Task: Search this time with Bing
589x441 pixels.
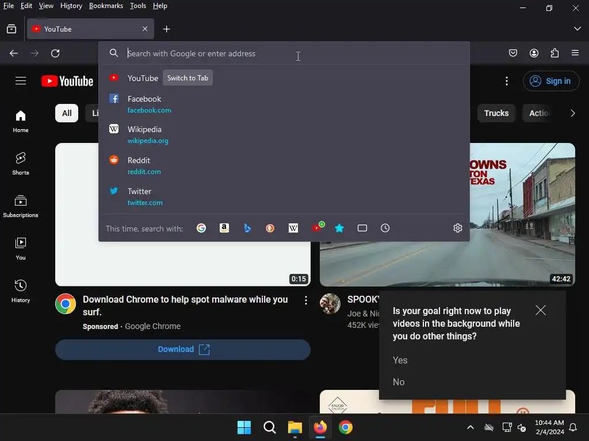Action: pos(247,228)
